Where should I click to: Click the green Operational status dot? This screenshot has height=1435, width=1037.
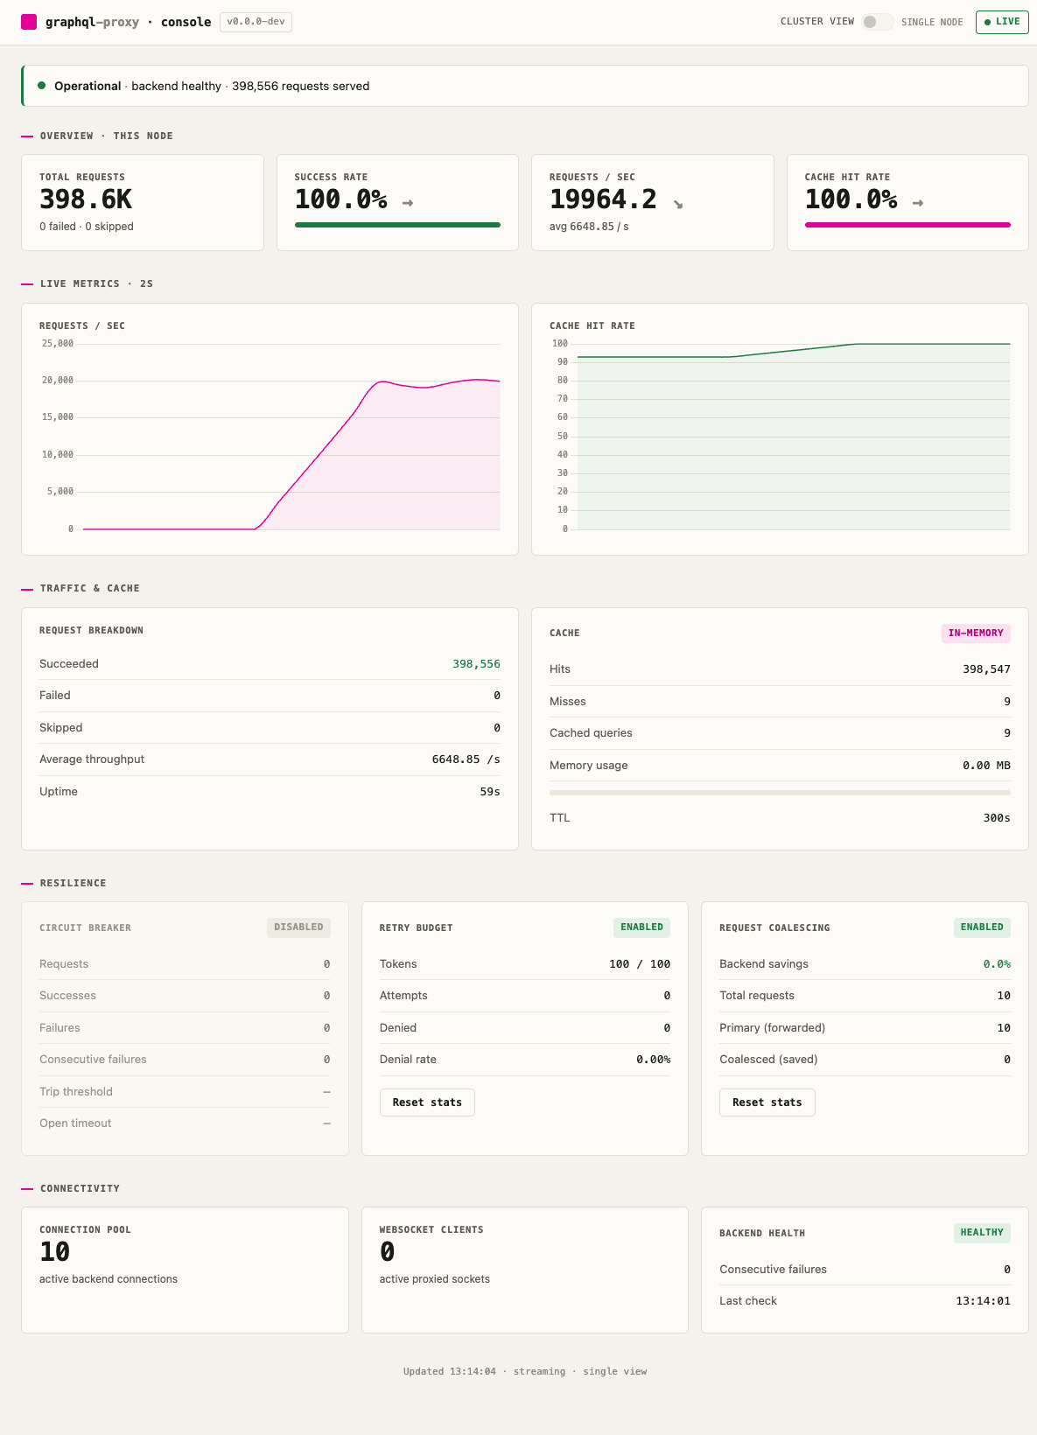click(x=41, y=86)
